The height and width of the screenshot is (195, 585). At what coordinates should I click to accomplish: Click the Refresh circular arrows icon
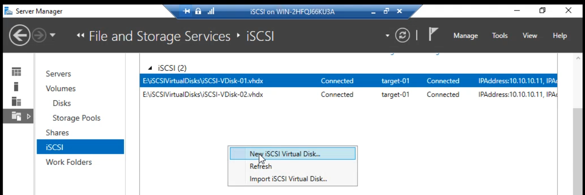pos(402,35)
